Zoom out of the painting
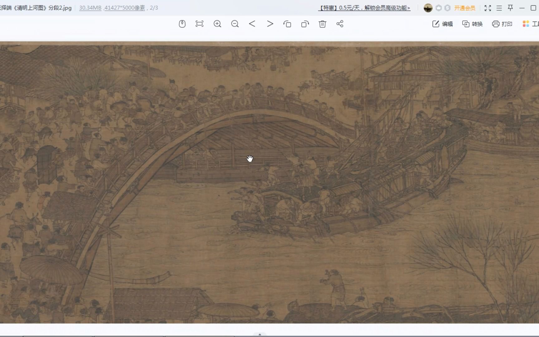This screenshot has height=337, width=539. tap(235, 24)
